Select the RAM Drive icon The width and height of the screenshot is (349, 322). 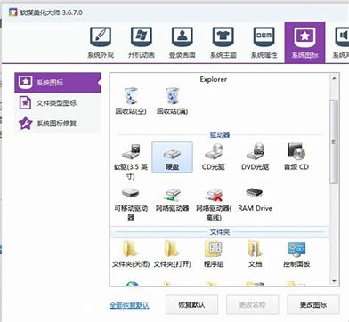coord(255,200)
